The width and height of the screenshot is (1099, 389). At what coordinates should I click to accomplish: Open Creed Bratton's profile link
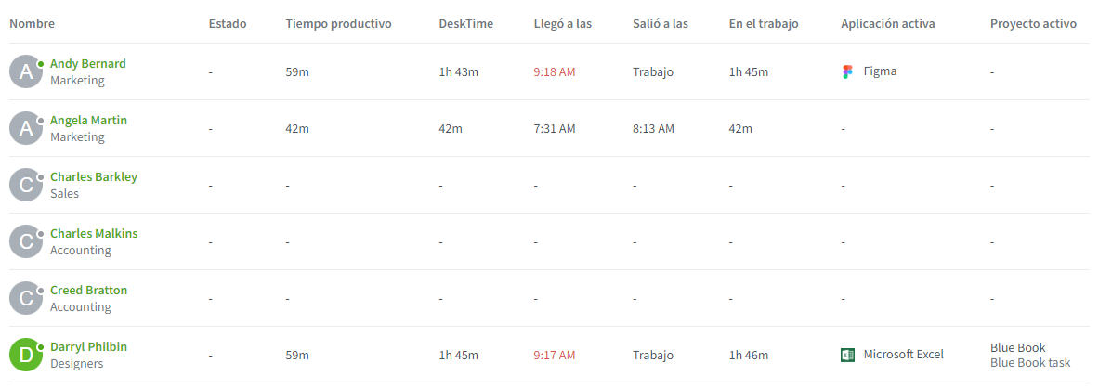click(x=89, y=291)
